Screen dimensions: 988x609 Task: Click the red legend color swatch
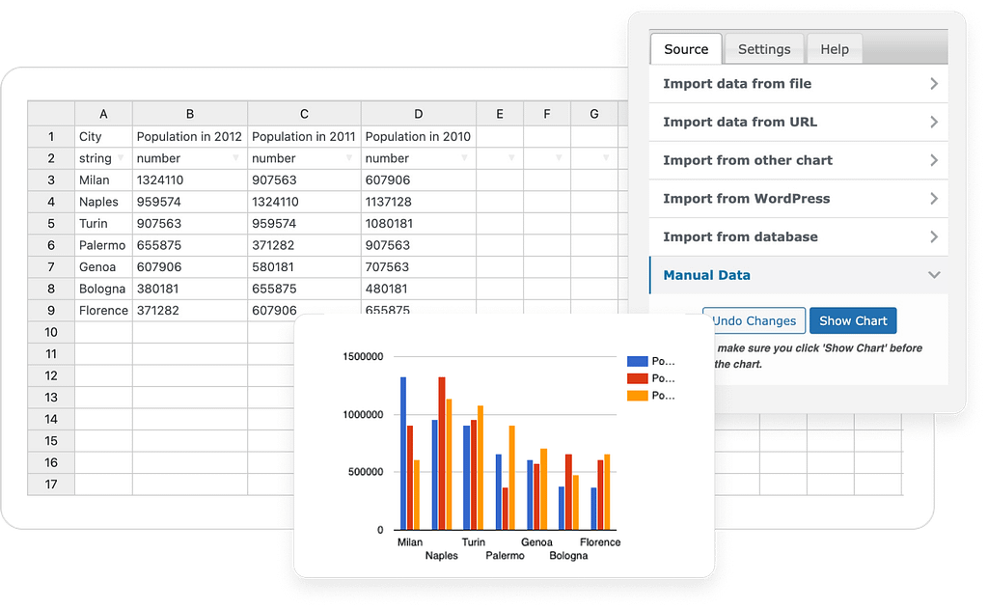[x=637, y=378]
